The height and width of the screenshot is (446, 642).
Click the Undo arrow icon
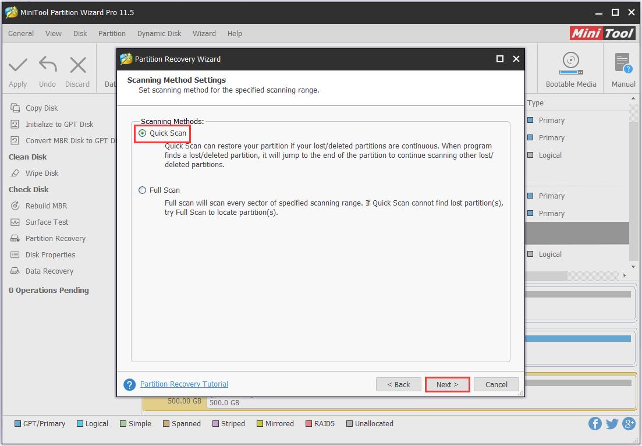[x=48, y=65]
